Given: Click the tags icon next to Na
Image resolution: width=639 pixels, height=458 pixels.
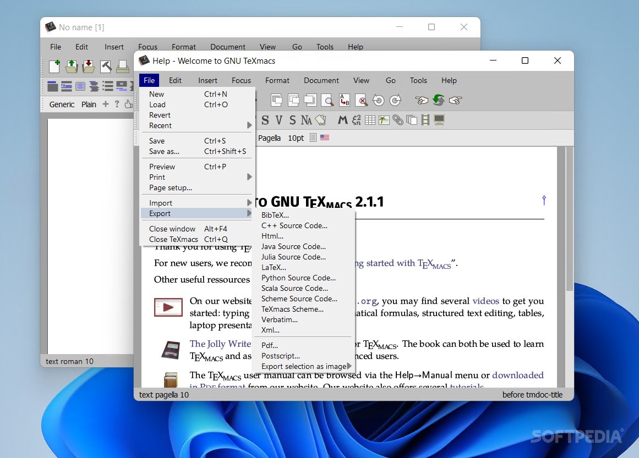Looking at the screenshot, I should click(x=321, y=120).
